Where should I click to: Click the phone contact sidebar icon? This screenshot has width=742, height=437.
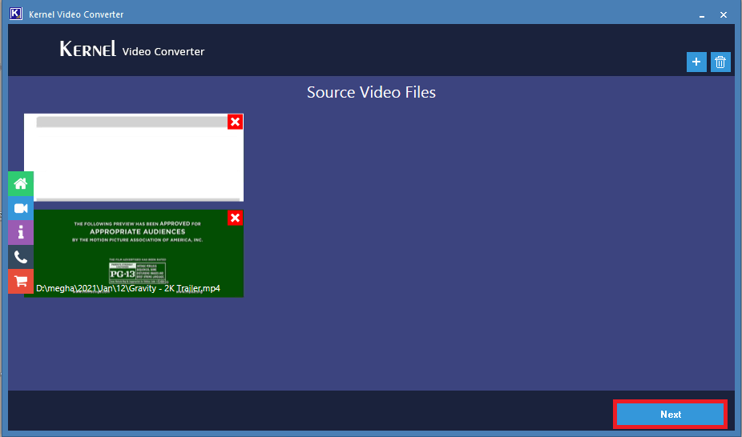pos(21,257)
